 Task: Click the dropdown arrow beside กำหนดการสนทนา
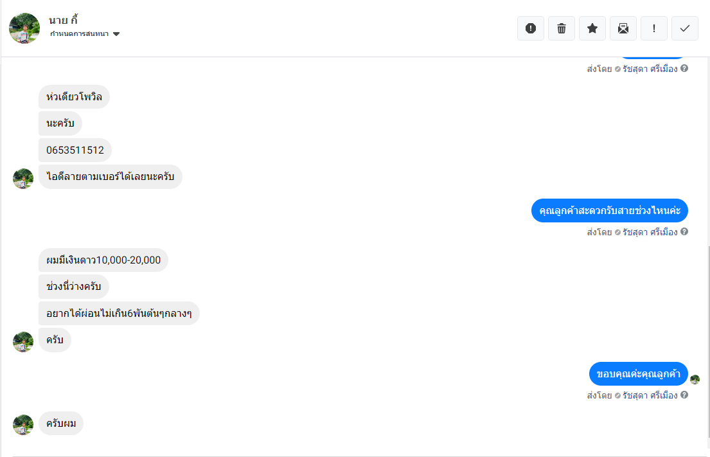116,34
